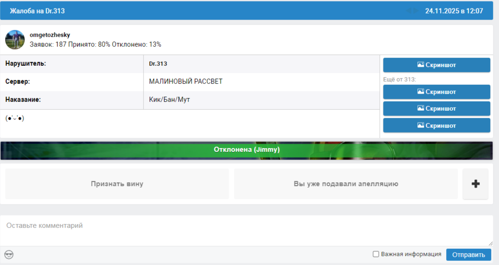Click the plus icon button

(x=475, y=184)
